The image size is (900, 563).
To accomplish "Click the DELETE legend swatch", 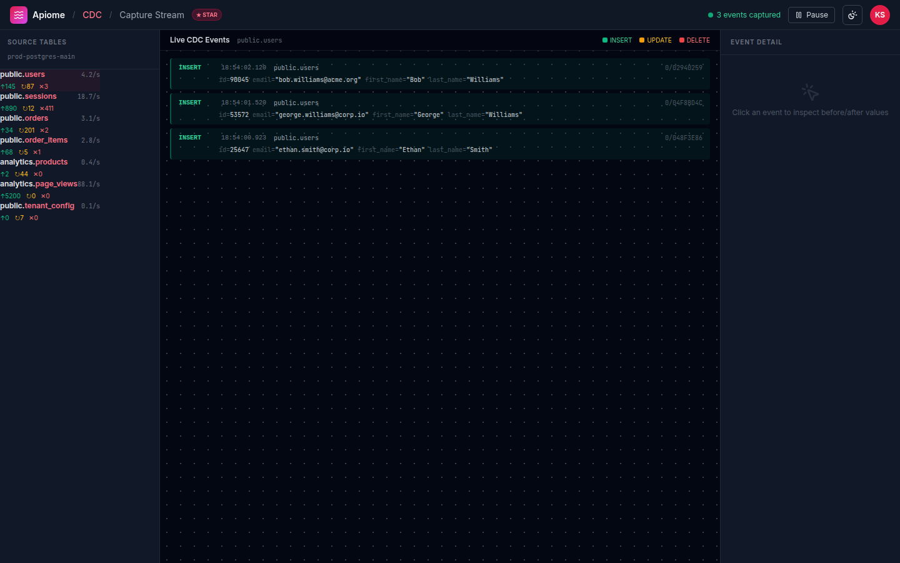I will click(682, 40).
